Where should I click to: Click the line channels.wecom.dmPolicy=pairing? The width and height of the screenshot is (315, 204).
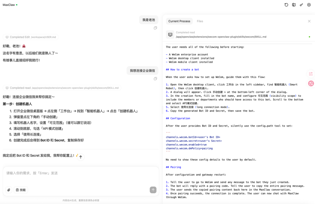click(189, 148)
